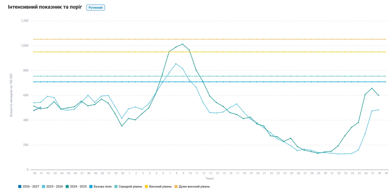Click the y-axis value "1,200"
The width and height of the screenshot is (392, 194).
coord(24,21)
